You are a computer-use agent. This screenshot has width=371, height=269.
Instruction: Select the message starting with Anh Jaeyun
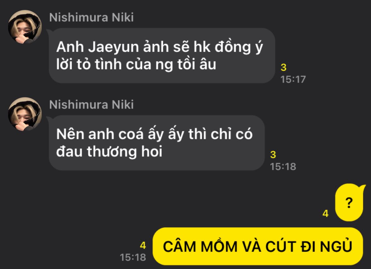162,56
